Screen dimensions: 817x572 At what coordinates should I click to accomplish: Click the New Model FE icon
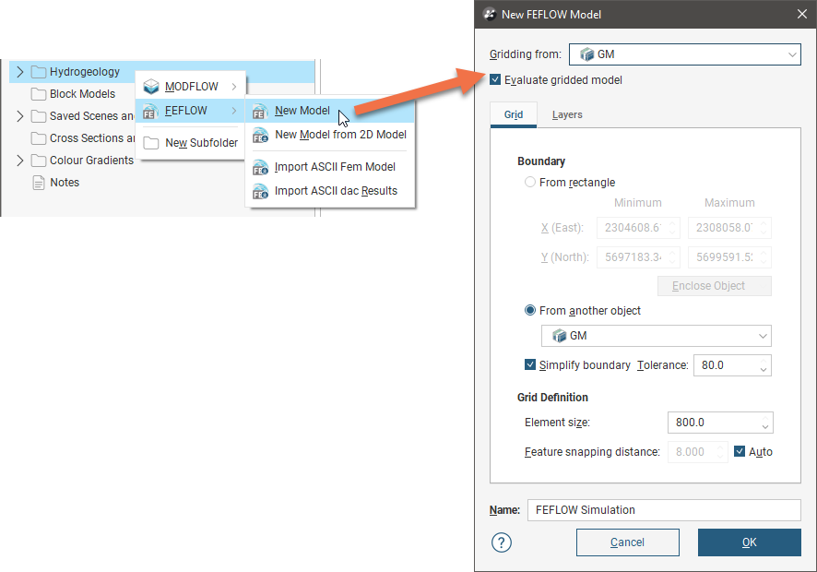[x=260, y=112]
